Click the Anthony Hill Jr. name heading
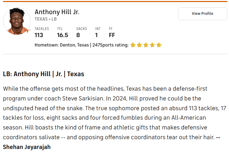This screenshot has height=152, width=229. (57, 12)
